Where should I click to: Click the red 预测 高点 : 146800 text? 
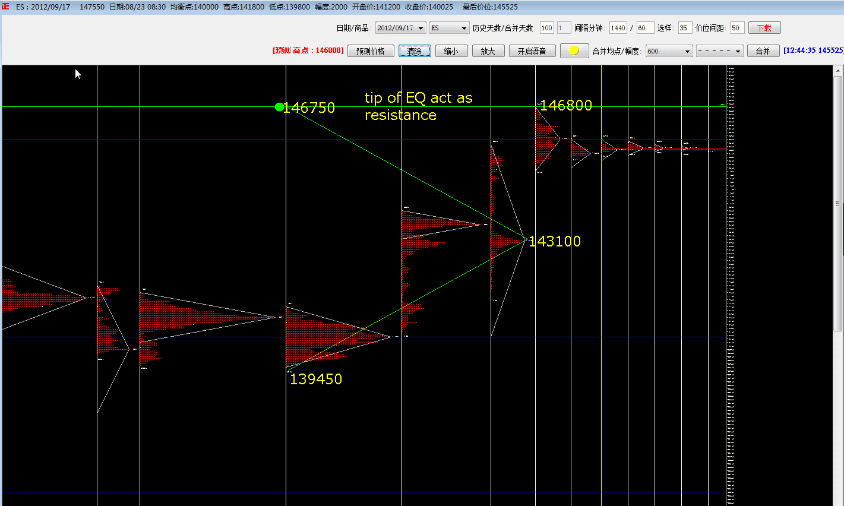point(308,50)
